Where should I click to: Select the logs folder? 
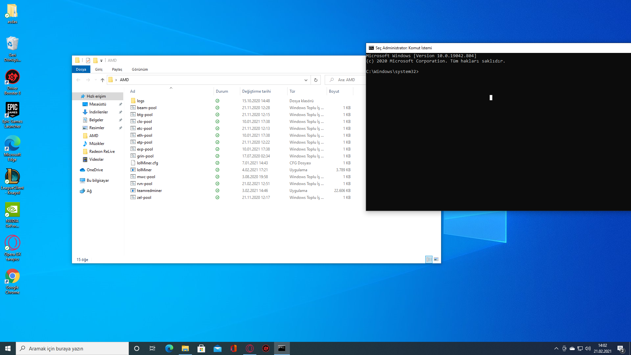tap(140, 101)
